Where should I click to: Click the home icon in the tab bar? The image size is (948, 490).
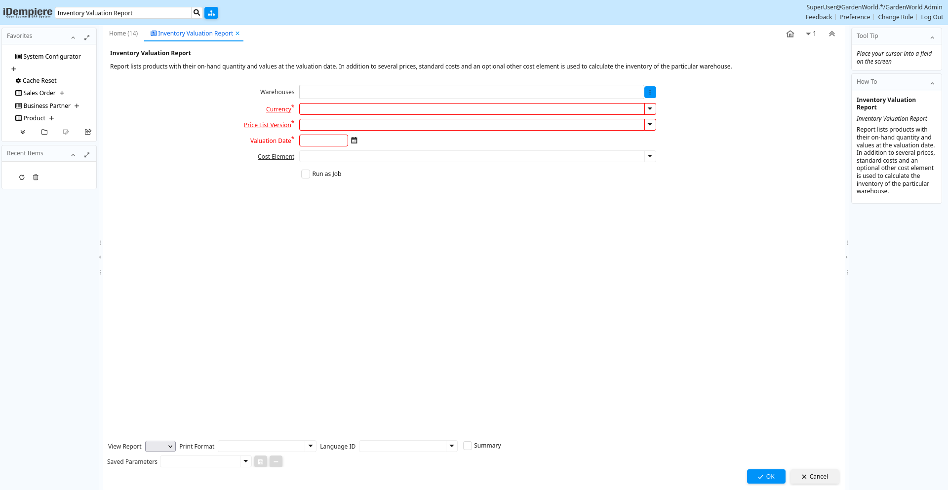[x=790, y=34]
